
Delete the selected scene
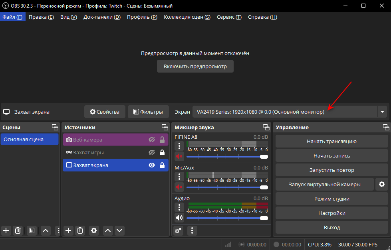[x=18, y=230]
